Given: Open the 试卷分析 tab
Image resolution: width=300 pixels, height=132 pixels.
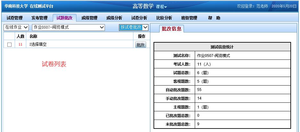Looking at the screenshot, I should pyautogui.click(x=139, y=18).
